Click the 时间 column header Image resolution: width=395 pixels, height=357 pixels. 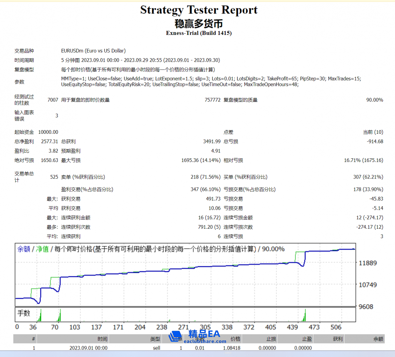[x=102, y=339]
